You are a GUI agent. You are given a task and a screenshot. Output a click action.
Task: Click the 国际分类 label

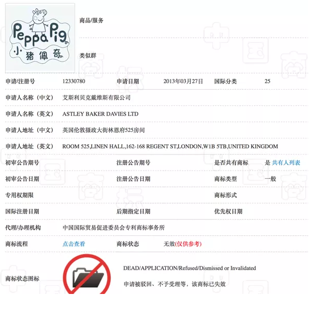(225, 81)
